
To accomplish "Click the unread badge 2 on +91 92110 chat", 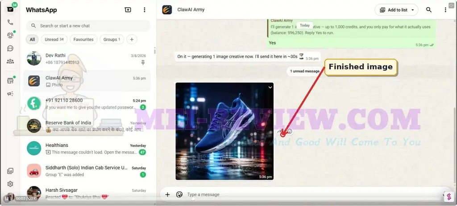I will [143, 107].
